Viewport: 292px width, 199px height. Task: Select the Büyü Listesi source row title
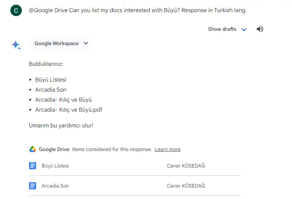[55, 166]
